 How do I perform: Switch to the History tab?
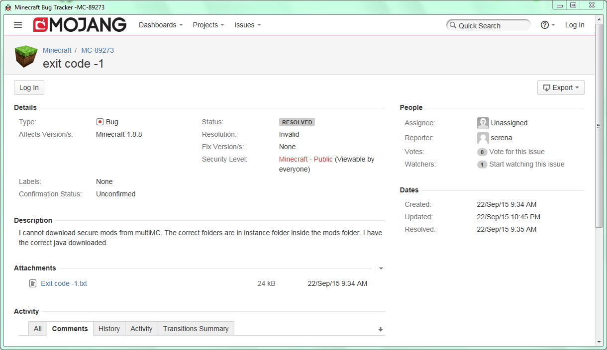108,329
